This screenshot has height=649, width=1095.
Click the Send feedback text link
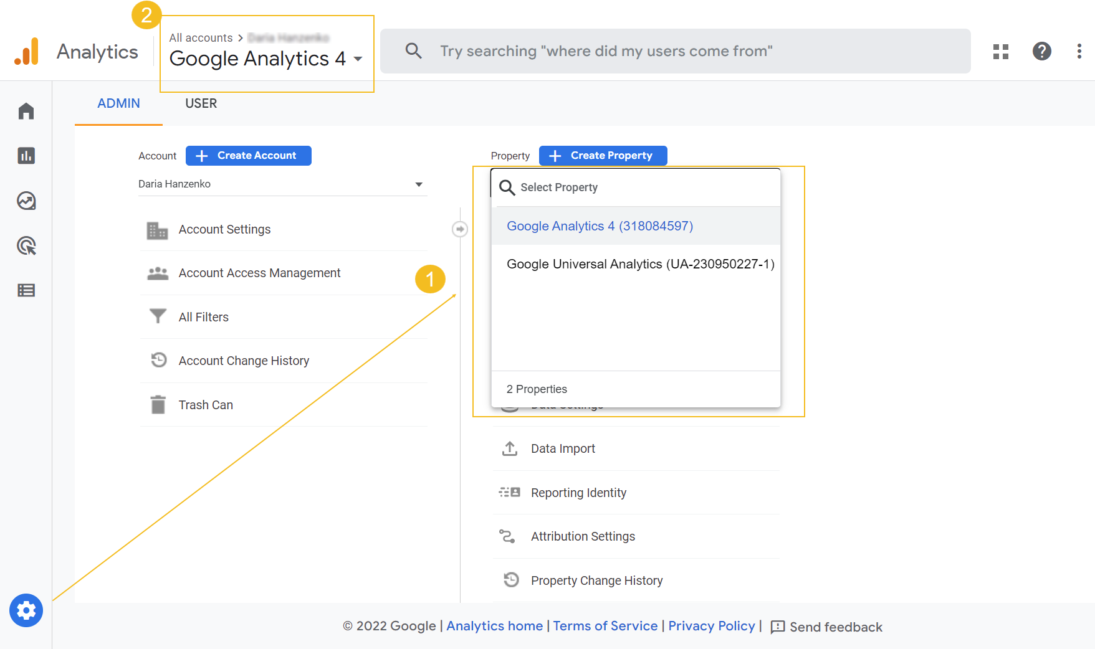(x=836, y=627)
